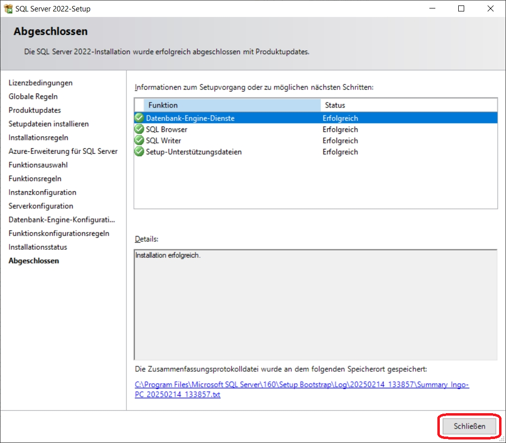Image resolution: width=506 pixels, height=443 pixels.
Task: Select the Datenbank-Engine-Dienste row
Action: tap(316, 118)
